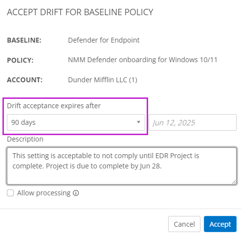Cancel the drift acceptance dialog
Image resolution: width=241 pixels, height=236 pixels.
(x=184, y=224)
